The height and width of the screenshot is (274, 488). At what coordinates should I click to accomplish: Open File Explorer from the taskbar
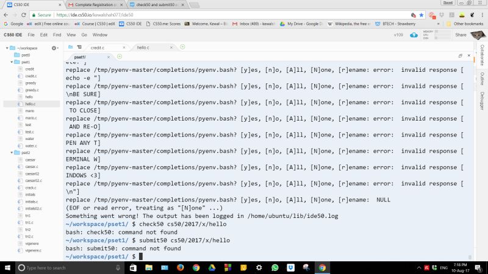[x=149, y=267]
